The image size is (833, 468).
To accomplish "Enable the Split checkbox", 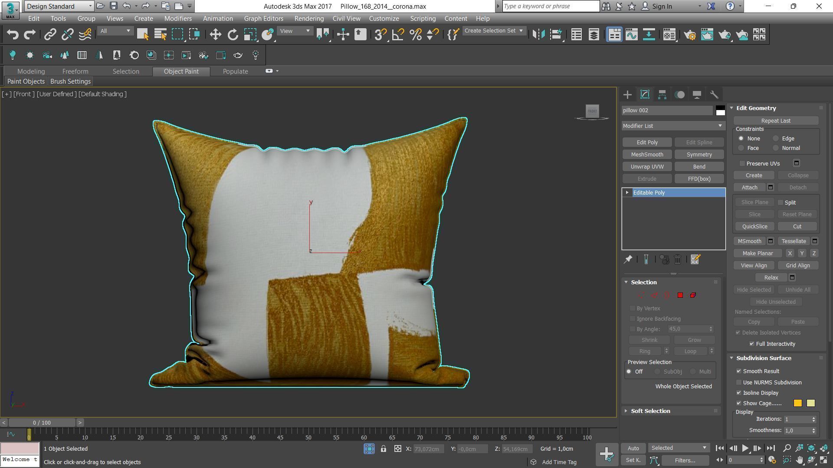I will click(781, 202).
